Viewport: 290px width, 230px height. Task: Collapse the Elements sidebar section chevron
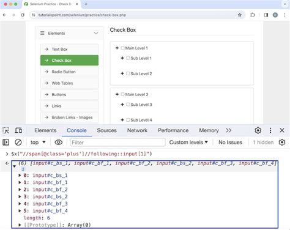(96, 33)
